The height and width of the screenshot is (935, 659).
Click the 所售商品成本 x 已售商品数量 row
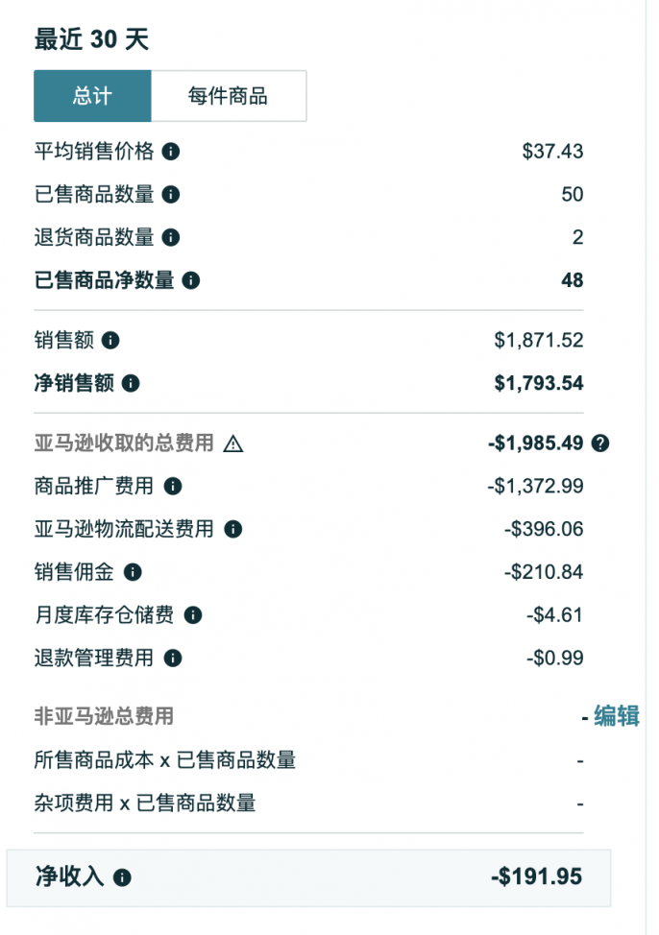pyautogui.click(x=308, y=760)
